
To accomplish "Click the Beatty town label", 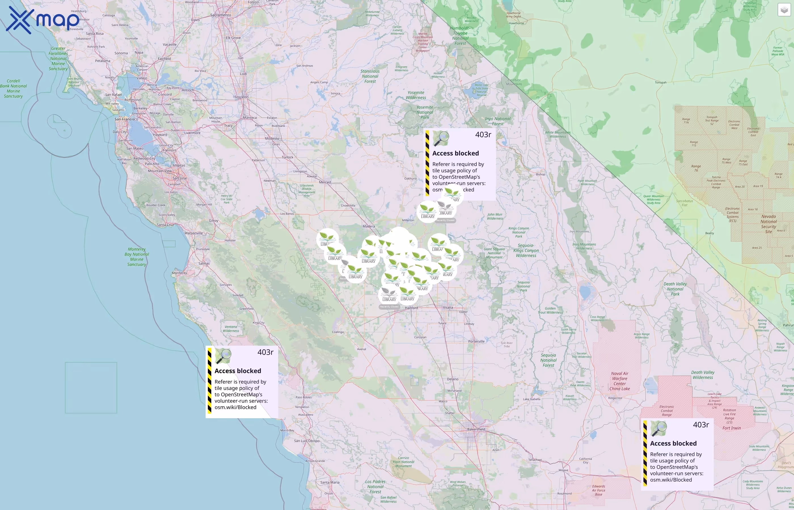I will coord(709,233).
